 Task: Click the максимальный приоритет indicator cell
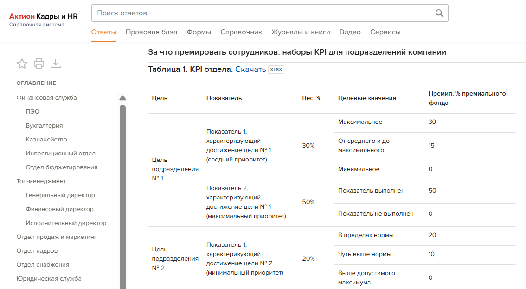[x=246, y=202]
